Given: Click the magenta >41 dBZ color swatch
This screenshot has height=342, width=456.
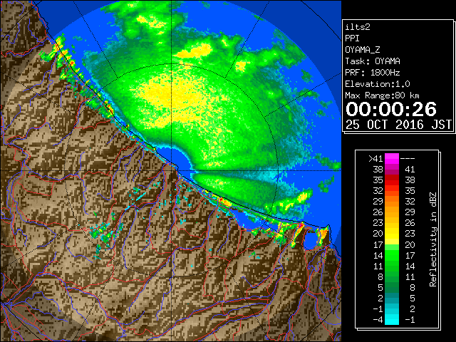Looking at the screenshot, I should point(392,158).
